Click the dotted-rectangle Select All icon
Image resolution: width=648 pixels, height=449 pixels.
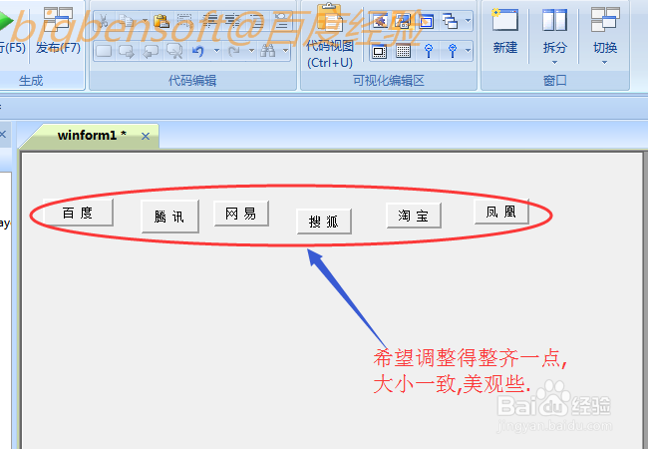184,21
